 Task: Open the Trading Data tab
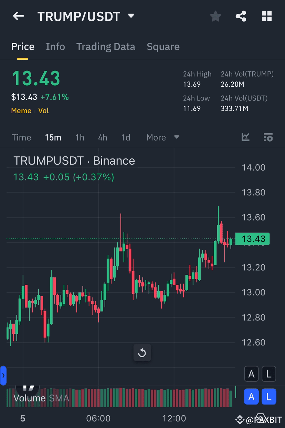point(106,47)
